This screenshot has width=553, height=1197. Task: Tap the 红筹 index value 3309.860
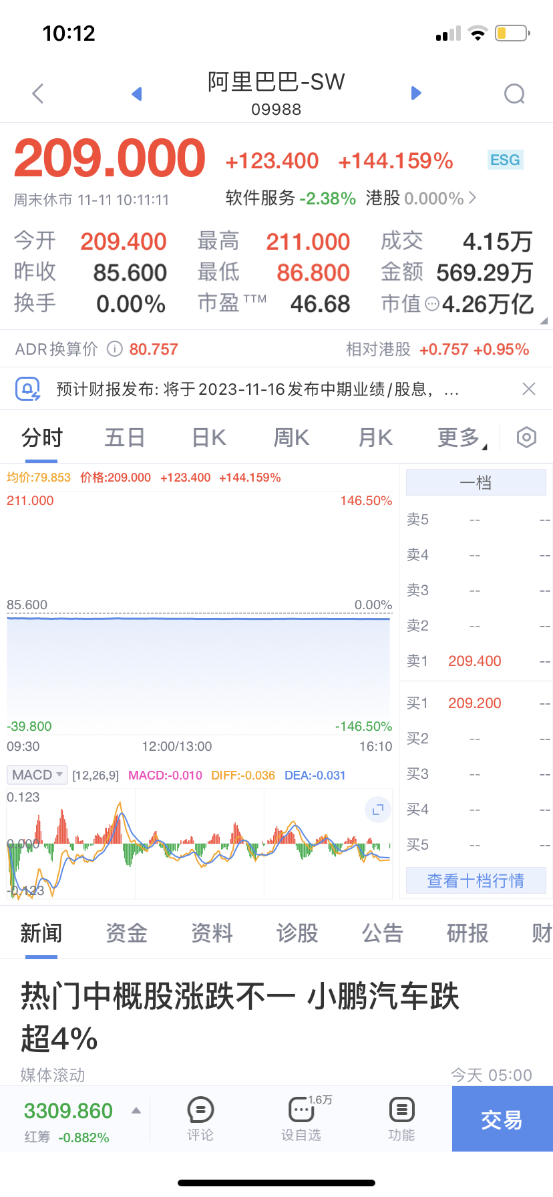coord(68,1111)
